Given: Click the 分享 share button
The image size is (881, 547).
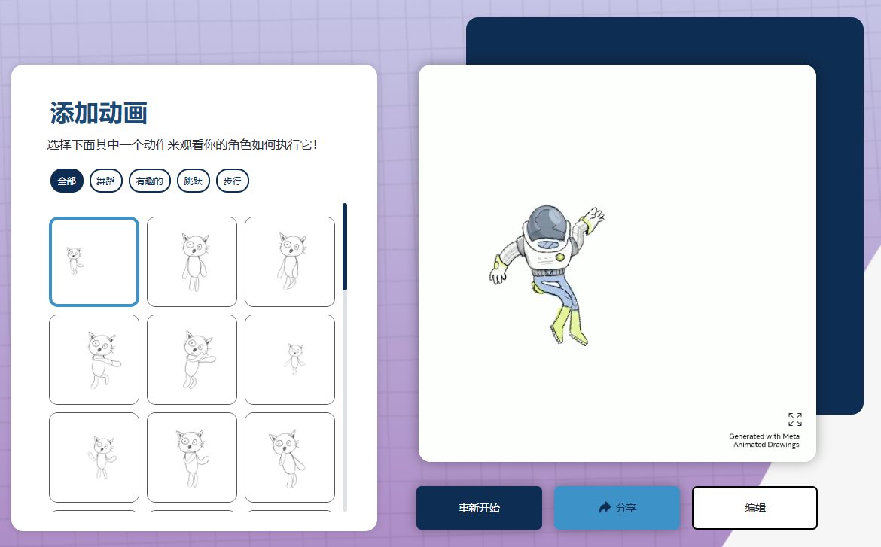Looking at the screenshot, I should click(x=617, y=508).
